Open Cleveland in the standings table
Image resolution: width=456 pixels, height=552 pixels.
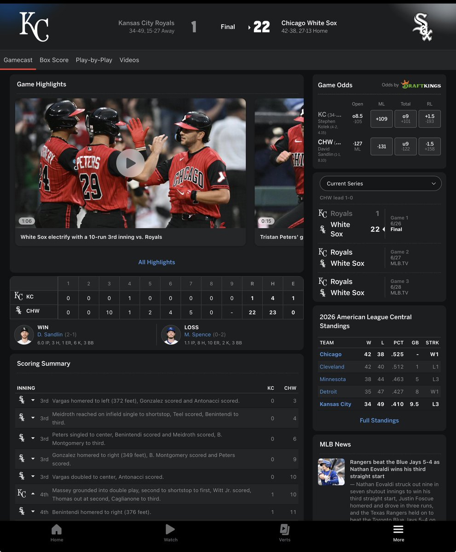point(332,367)
